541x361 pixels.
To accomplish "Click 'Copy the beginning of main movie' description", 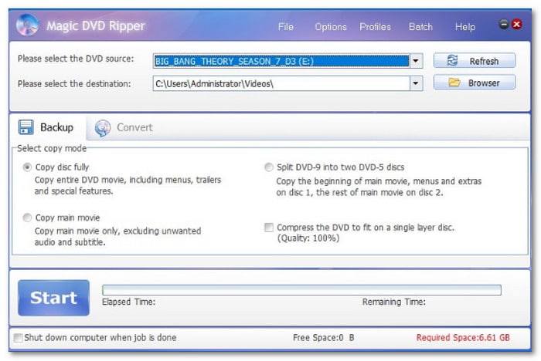I will coord(379,187).
